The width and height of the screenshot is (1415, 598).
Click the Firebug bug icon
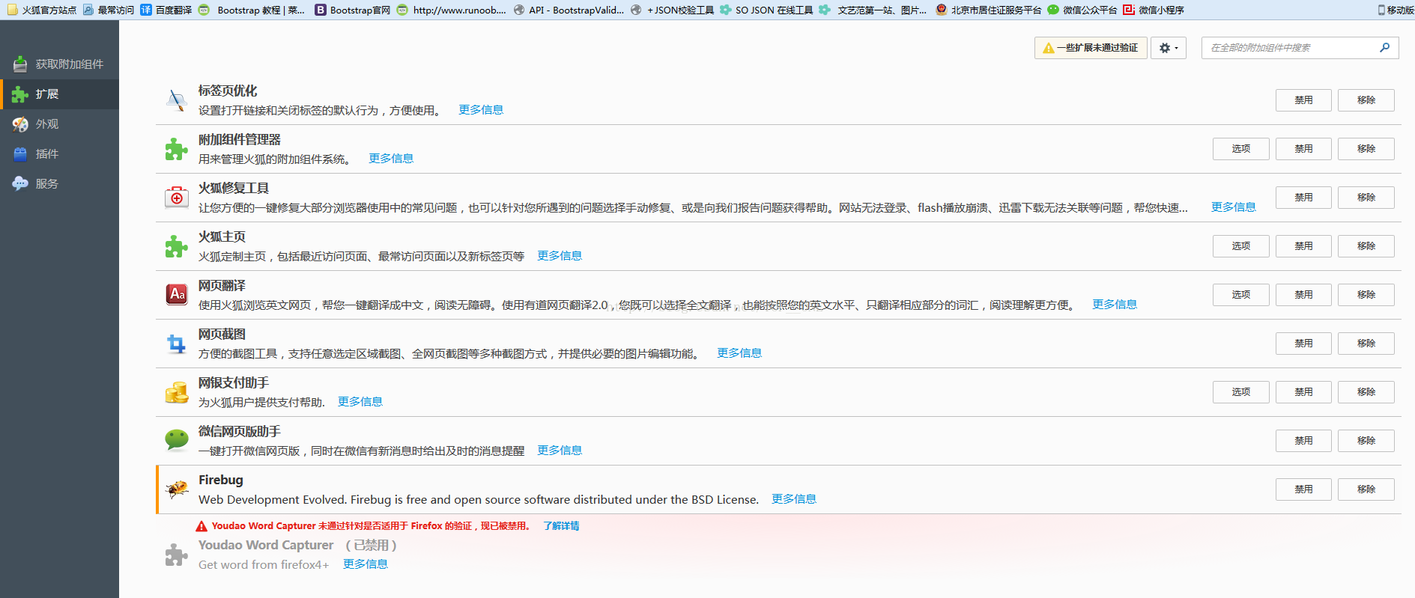pyautogui.click(x=177, y=489)
